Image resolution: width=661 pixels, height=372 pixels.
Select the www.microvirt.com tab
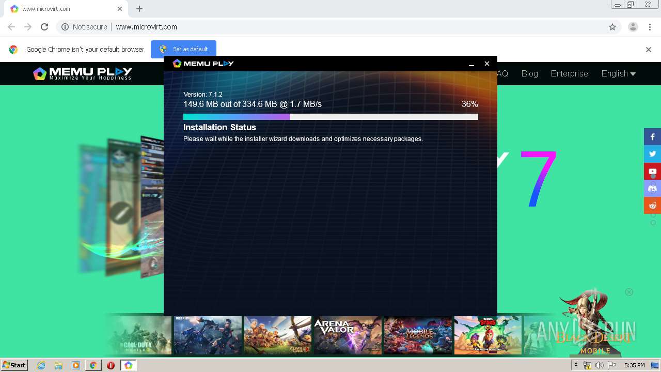point(66,9)
